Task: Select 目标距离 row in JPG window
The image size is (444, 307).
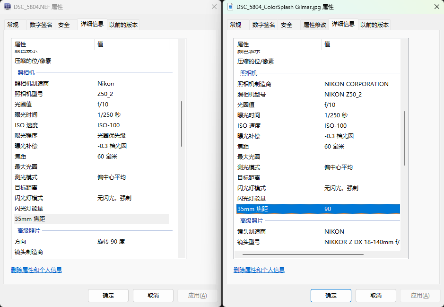Action: (318, 178)
